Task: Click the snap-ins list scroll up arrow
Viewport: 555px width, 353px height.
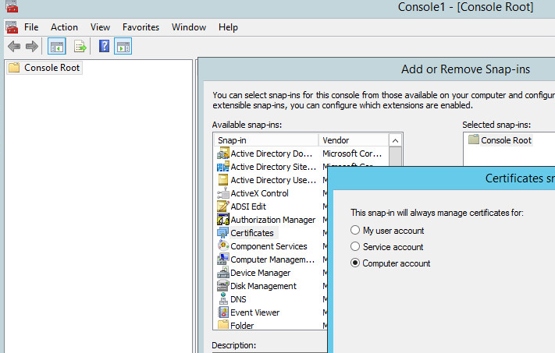Action: [395, 140]
